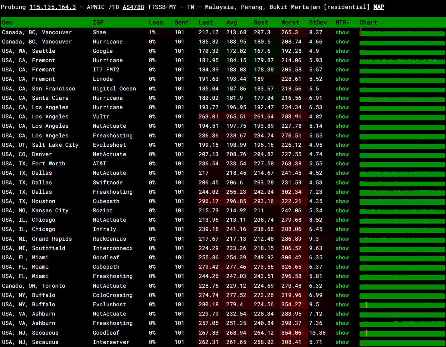Show MTR for Seattle Google row

[x=342, y=51]
